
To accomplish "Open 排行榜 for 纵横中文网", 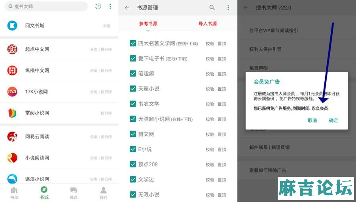I will 106,71.
